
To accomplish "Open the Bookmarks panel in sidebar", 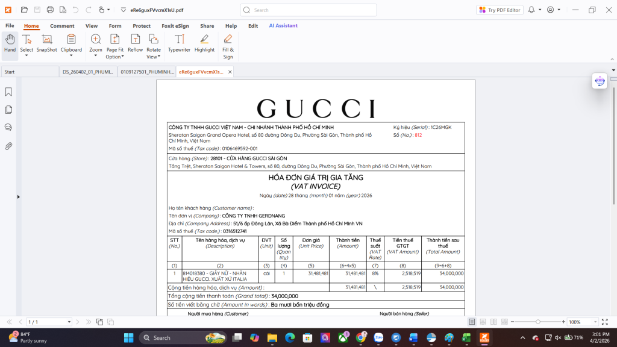I will coord(9,92).
